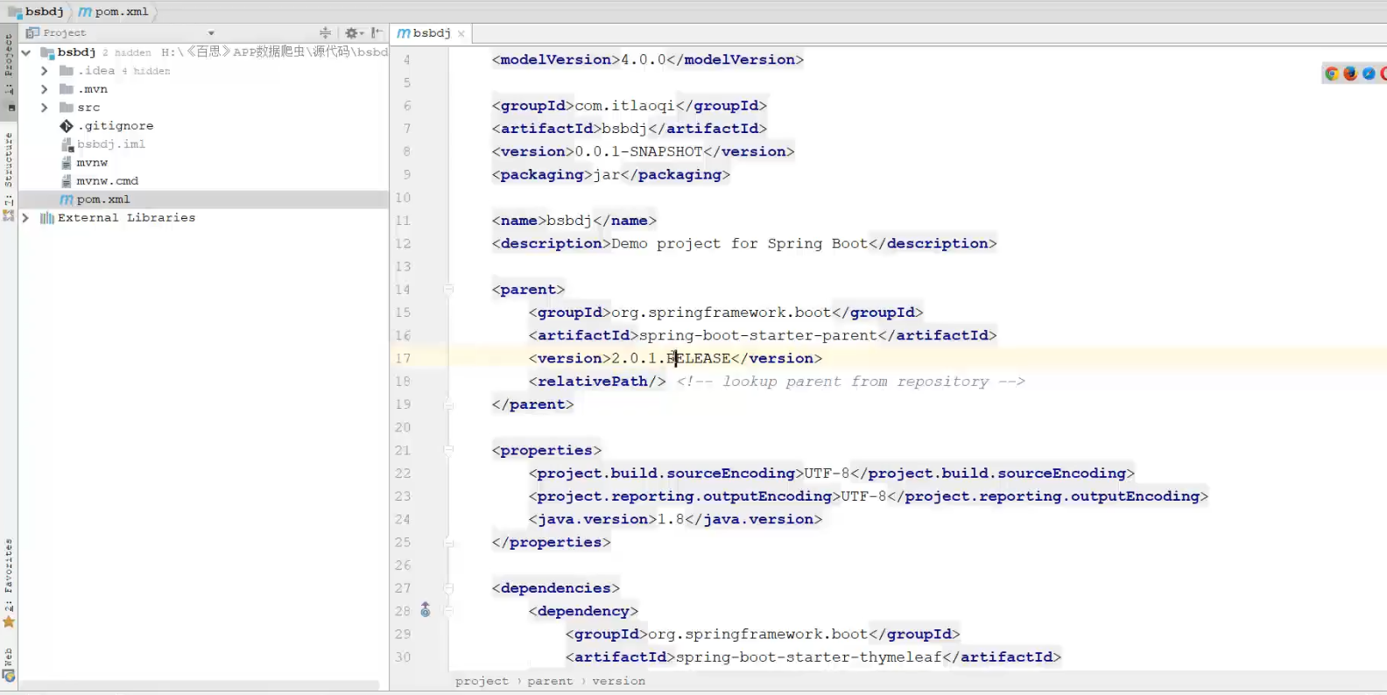This screenshot has width=1387, height=695.
Task: Click the Maven override gutter icon on line 28
Action: [426, 610]
